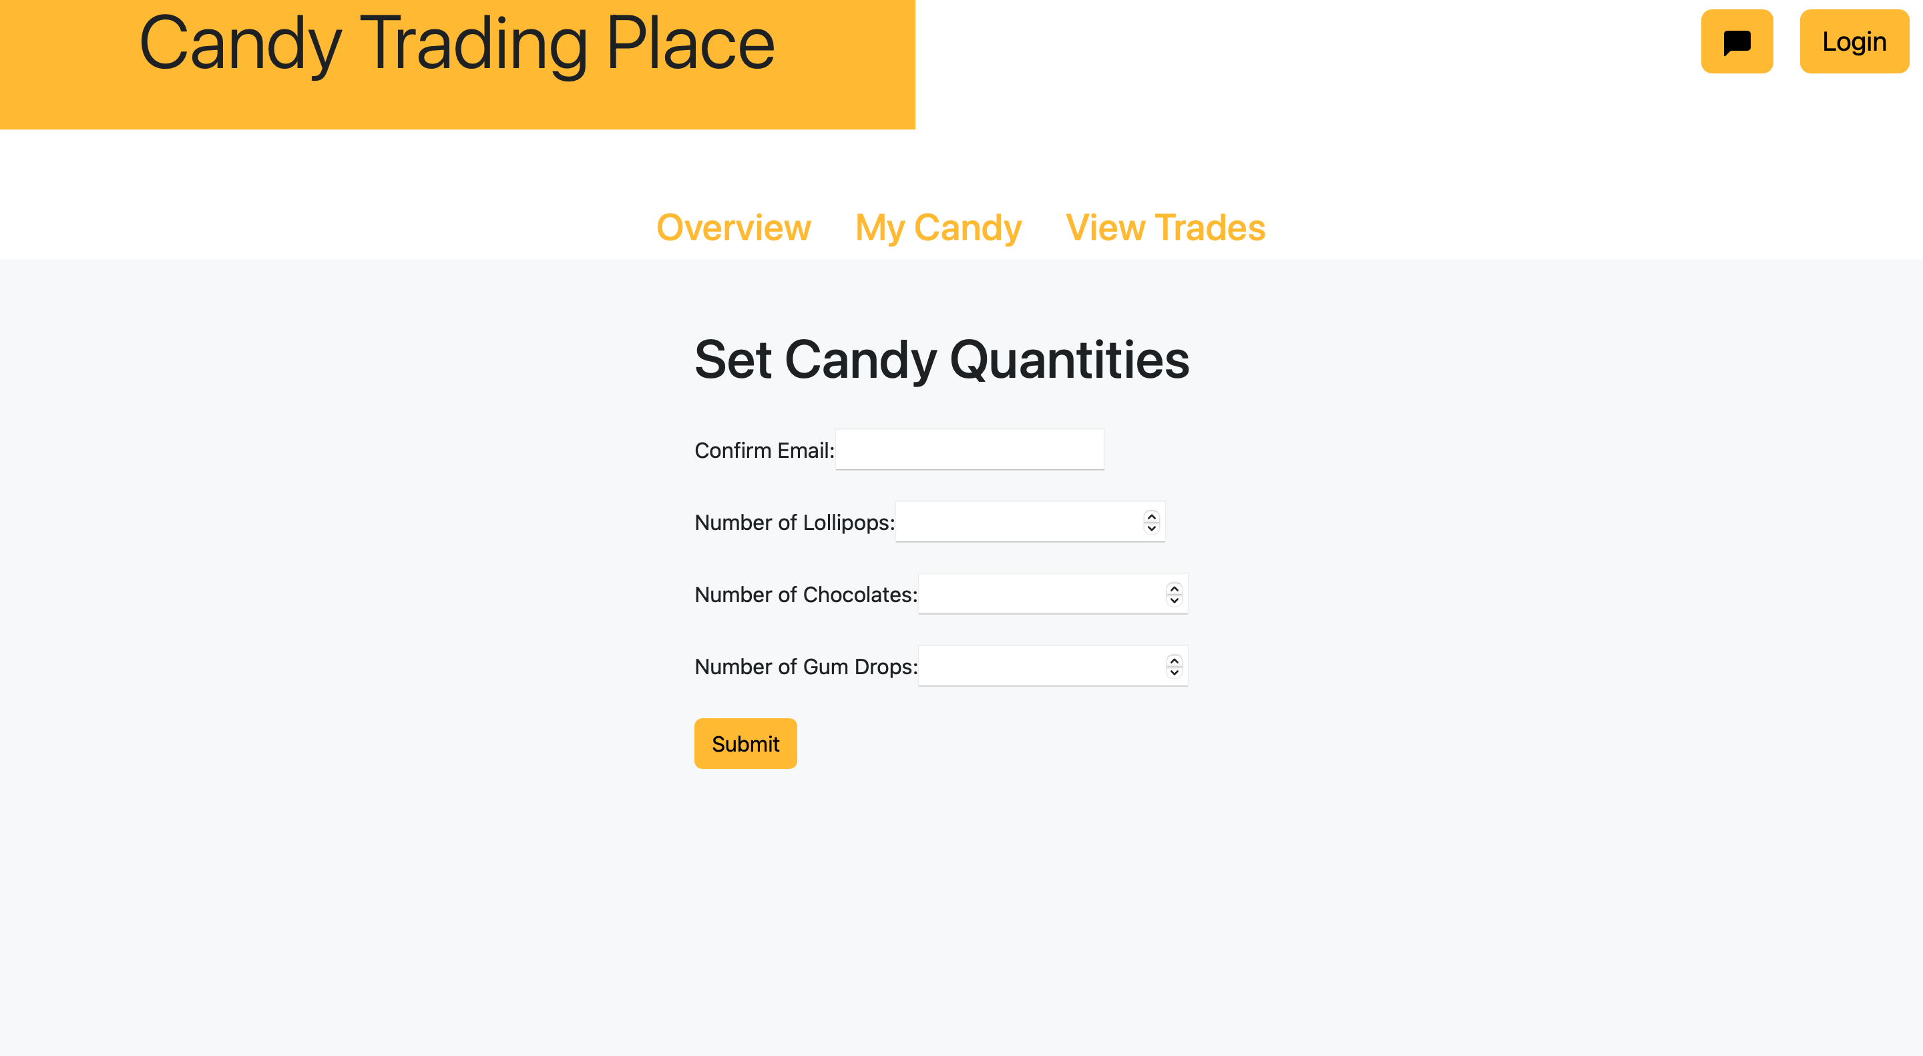The image size is (1923, 1056).
Task: Switch to the Overview tab
Action: click(733, 228)
